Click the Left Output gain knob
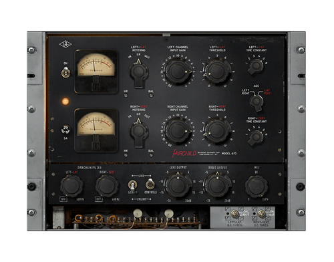 pyautogui.click(x=178, y=185)
